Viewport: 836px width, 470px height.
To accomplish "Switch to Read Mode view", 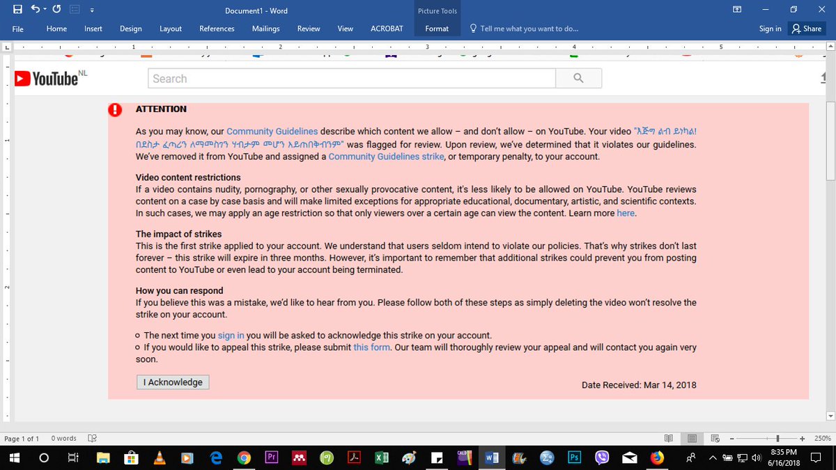I will tap(669, 438).
